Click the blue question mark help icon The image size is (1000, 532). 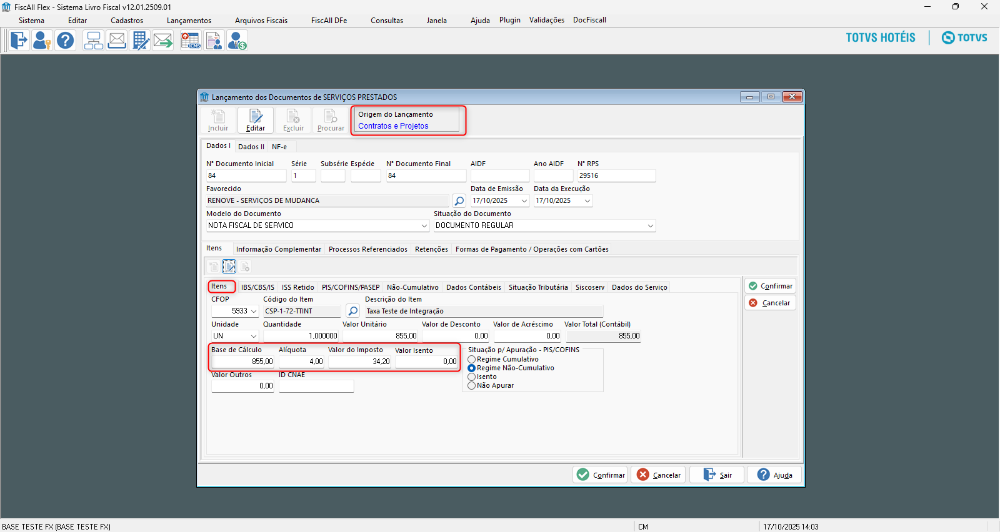pos(65,41)
